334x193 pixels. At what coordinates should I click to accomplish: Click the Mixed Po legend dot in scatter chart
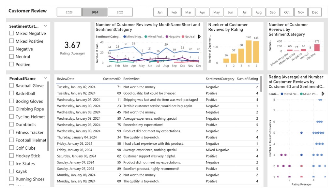point(301,94)
